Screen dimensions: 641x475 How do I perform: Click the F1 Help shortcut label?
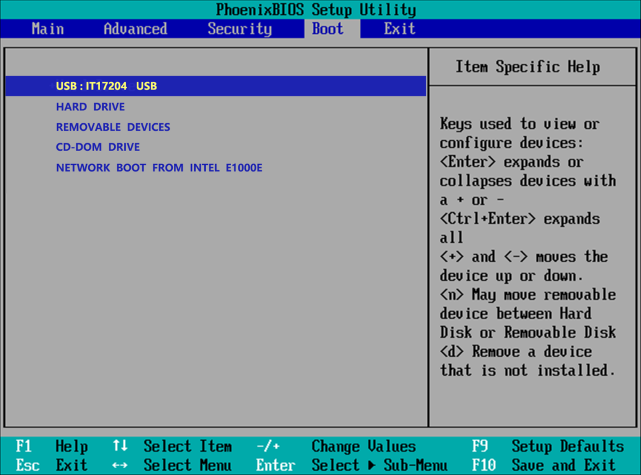click(51, 446)
